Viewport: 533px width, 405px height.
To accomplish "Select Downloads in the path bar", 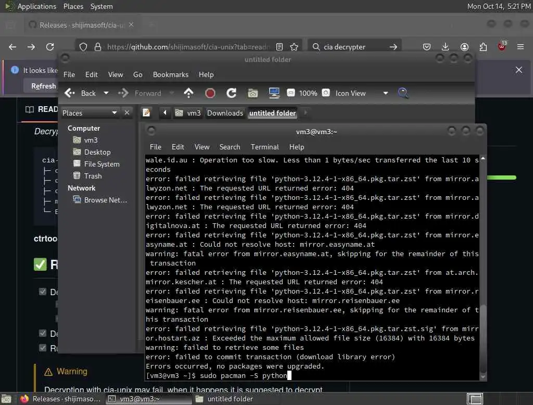I will [225, 113].
